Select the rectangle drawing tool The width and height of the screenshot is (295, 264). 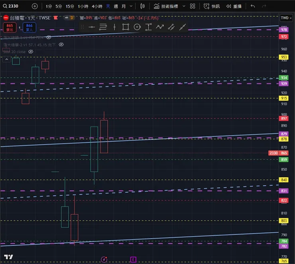126,27
